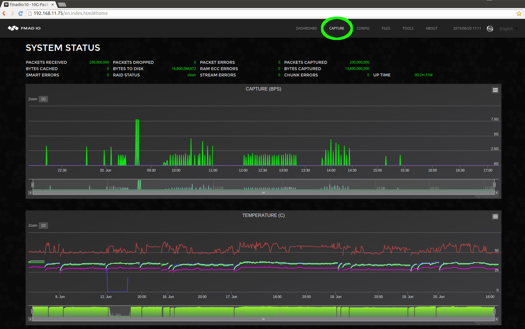
Task: Click the ABOUT link
Action: (431, 28)
